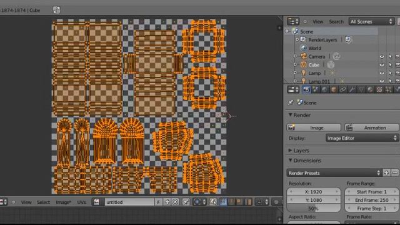Open the Render properties tab icon

306,89
